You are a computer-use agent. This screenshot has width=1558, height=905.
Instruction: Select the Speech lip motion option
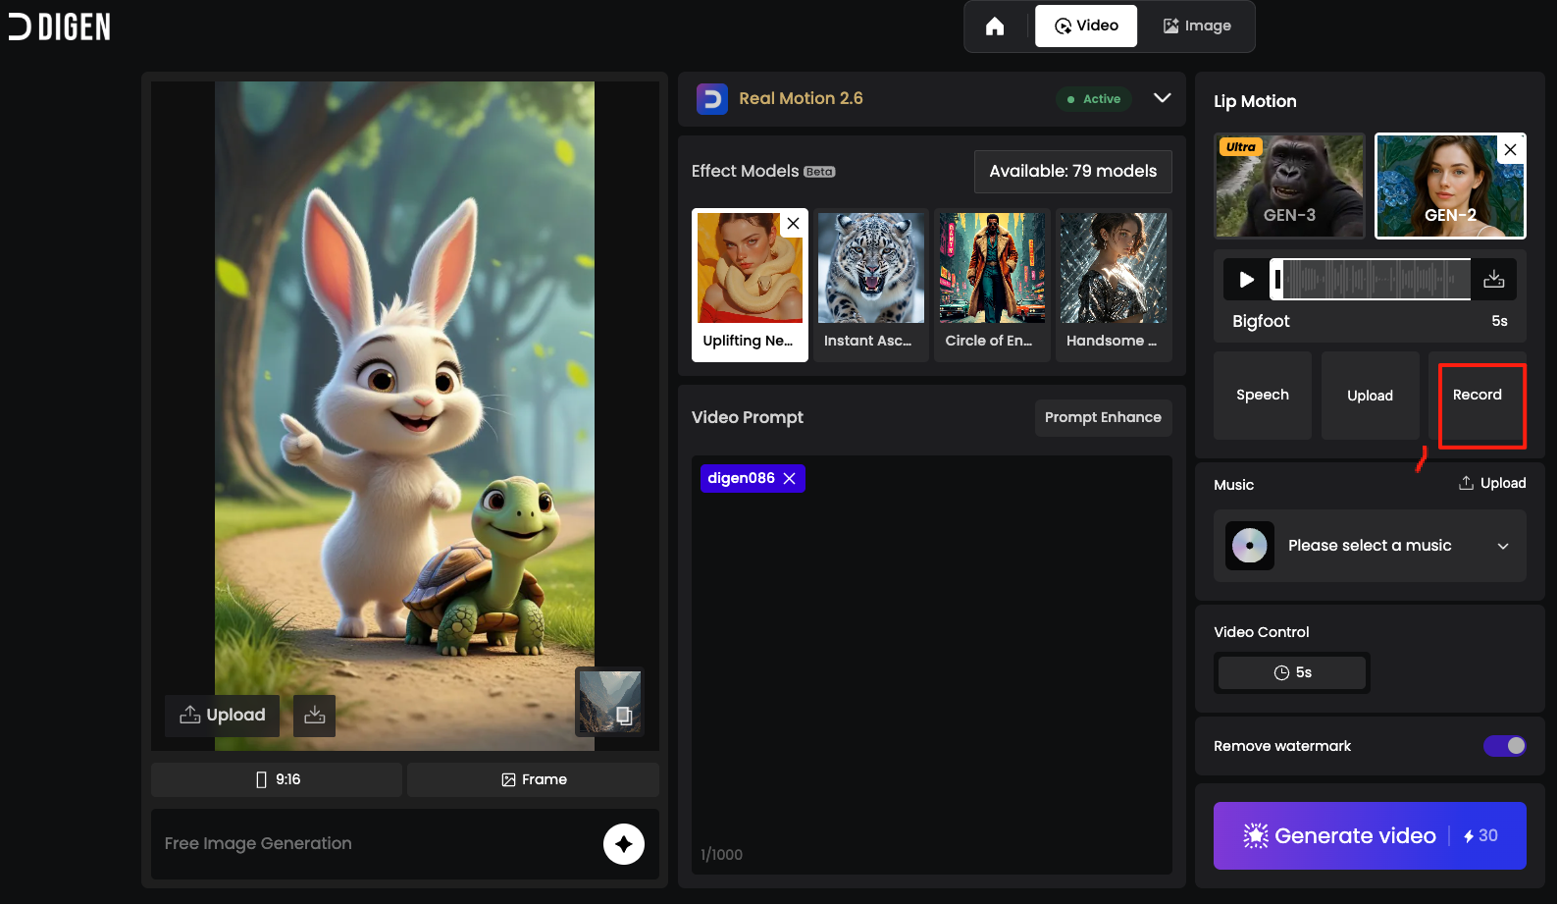coord(1262,396)
